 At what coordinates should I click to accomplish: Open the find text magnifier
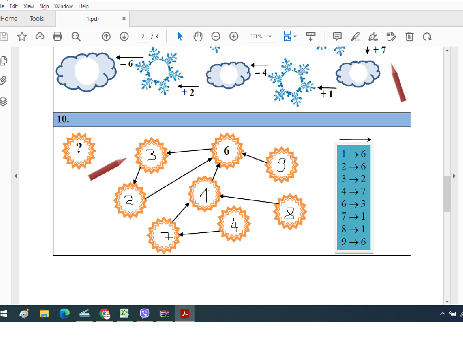(76, 36)
